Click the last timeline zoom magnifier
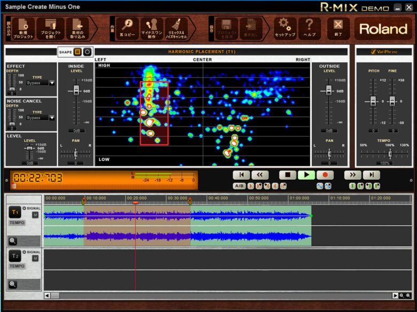This screenshot has height=312, width=417. coord(408,295)
